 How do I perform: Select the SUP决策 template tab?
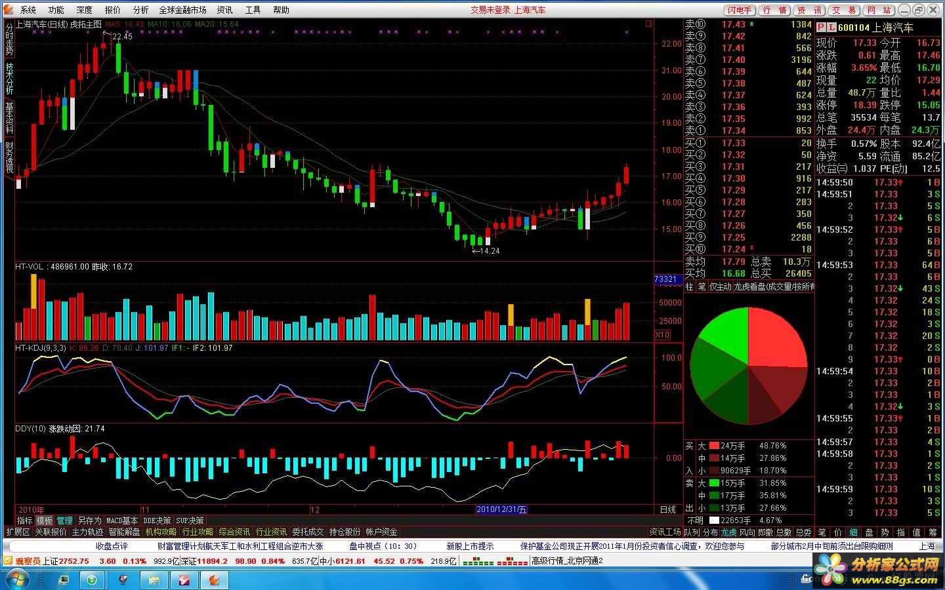click(x=190, y=521)
